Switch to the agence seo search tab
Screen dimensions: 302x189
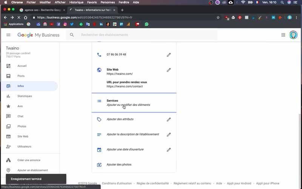click(42, 10)
